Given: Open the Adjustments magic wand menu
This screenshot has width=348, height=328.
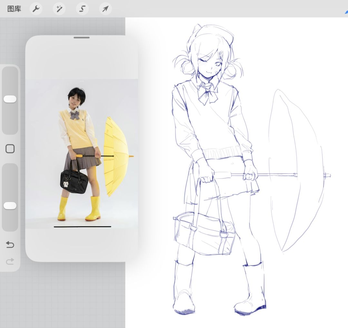Looking at the screenshot, I should click(59, 9).
